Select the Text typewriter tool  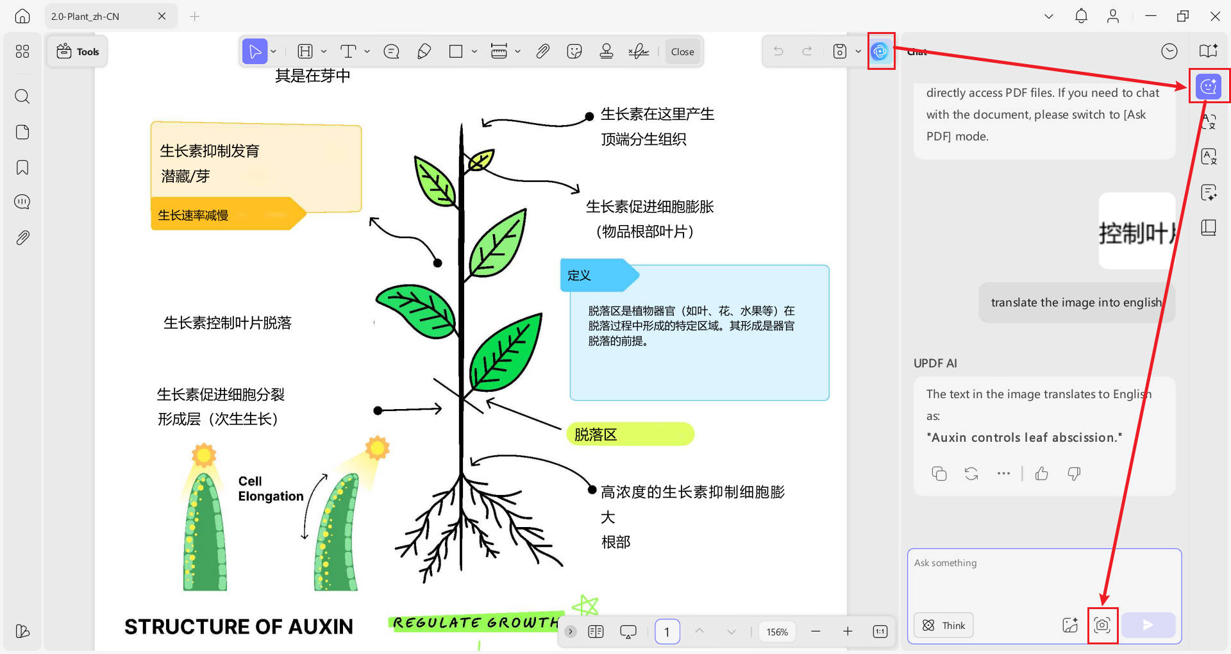point(348,51)
